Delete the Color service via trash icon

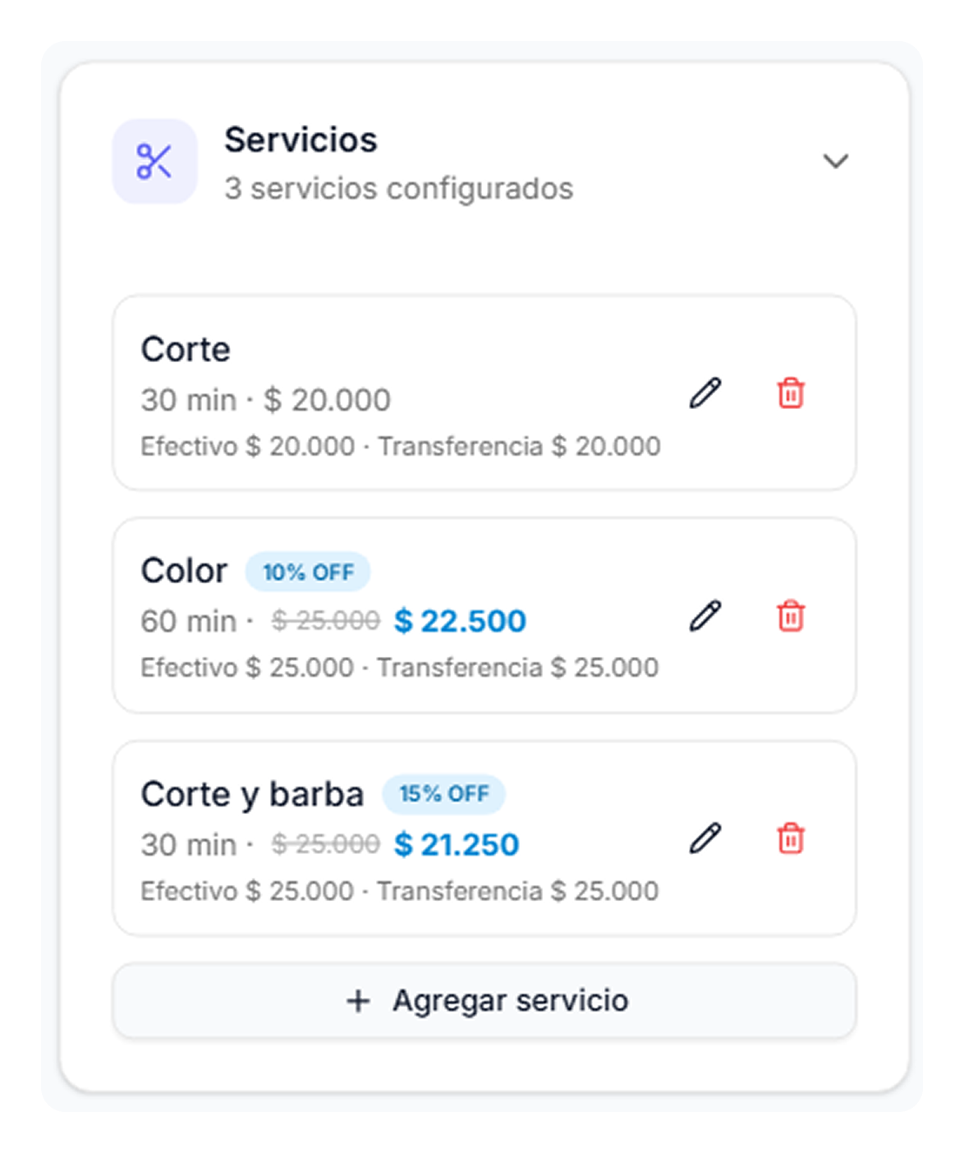pyautogui.click(x=791, y=616)
